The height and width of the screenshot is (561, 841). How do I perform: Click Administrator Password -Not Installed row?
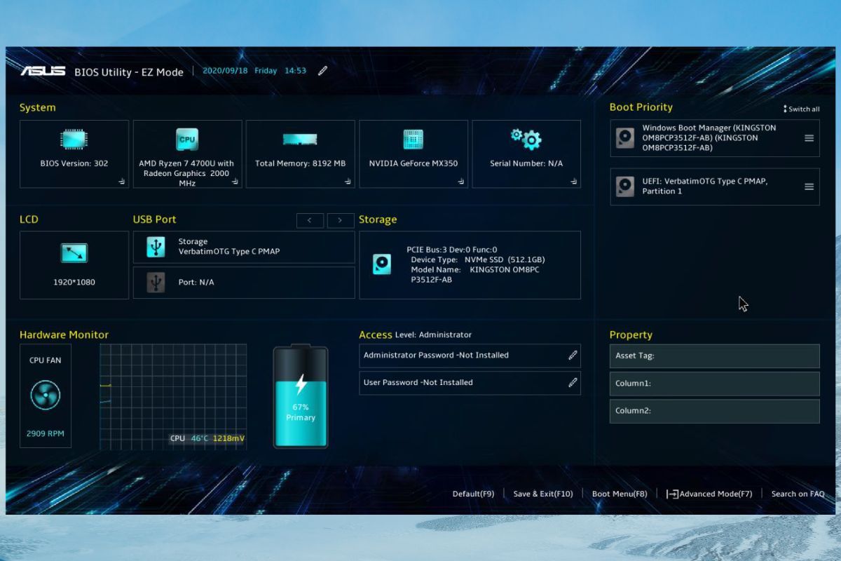click(470, 356)
